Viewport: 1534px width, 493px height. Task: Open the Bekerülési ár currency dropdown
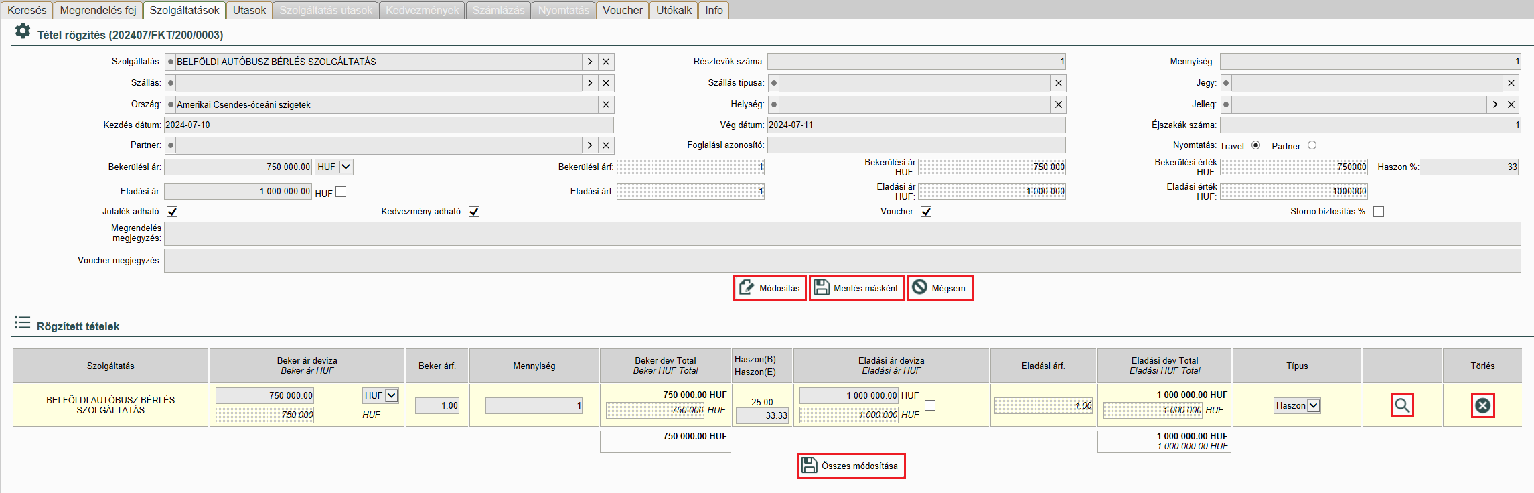click(x=346, y=167)
